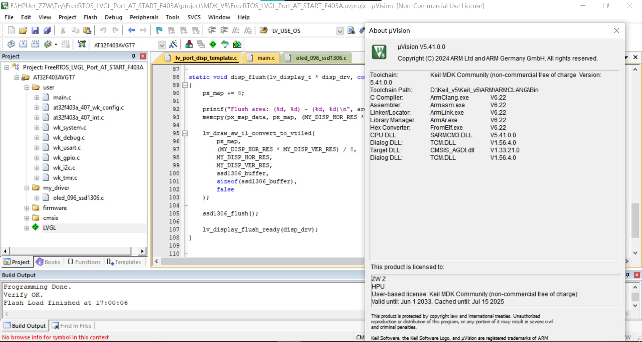Screen dimensions: 642x342
Task: Click the Rebuild all target files icon
Action: pos(35,44)
